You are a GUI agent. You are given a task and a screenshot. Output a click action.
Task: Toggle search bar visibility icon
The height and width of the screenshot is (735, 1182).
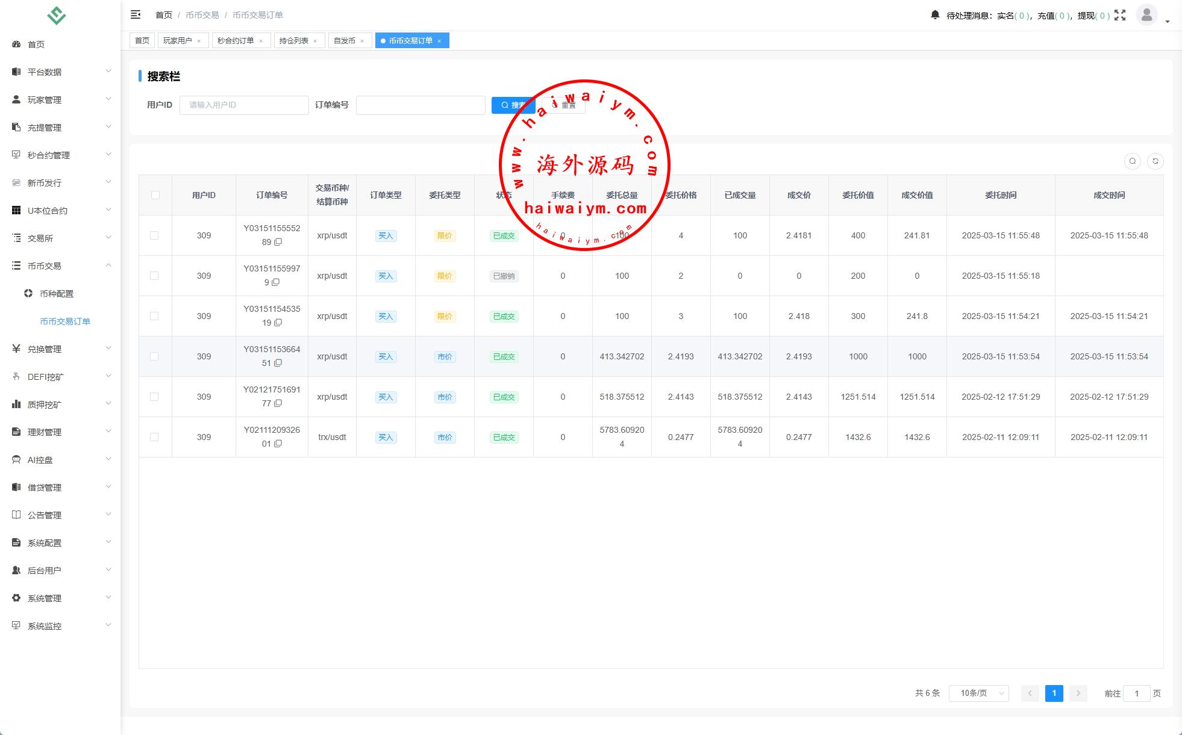[1132, 161]
